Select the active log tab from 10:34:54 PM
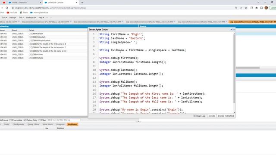Screen dimensions: 276x155 pyautogui.click(x=253, y=22)
